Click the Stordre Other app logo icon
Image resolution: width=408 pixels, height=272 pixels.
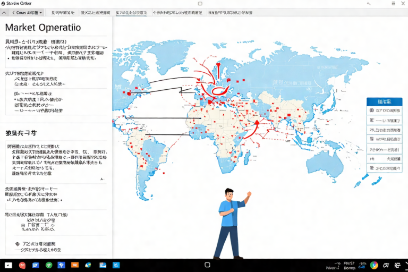click(3, 4)
